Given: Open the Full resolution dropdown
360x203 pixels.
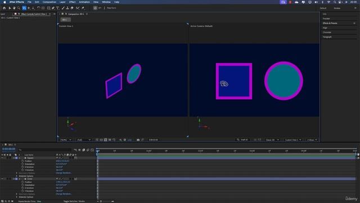Looking at the screenshot, I should 84,140.
